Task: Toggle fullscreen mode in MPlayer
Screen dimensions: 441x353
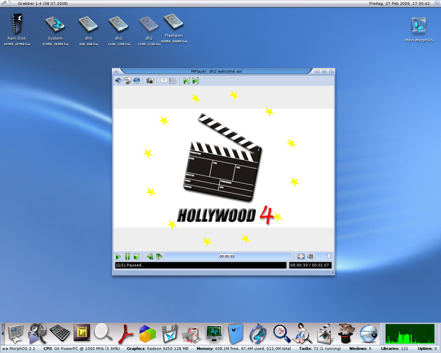Action: coord(301,256)
